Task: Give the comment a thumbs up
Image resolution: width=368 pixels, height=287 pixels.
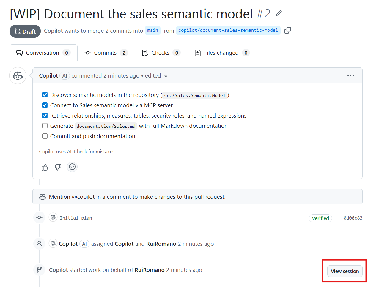Action: pyautogui.click(x=45, y=167)
